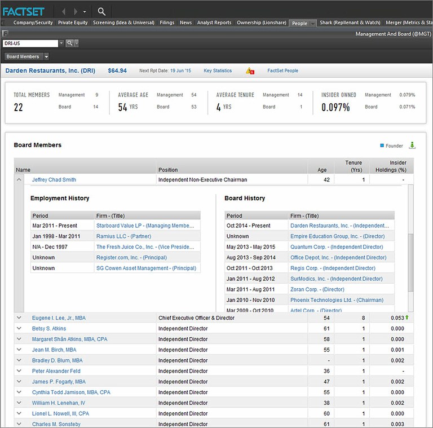This screenshot has height=428, width=433.
Task: Open the Ramius LLC - (Partner) link
Action: [123, 236]
